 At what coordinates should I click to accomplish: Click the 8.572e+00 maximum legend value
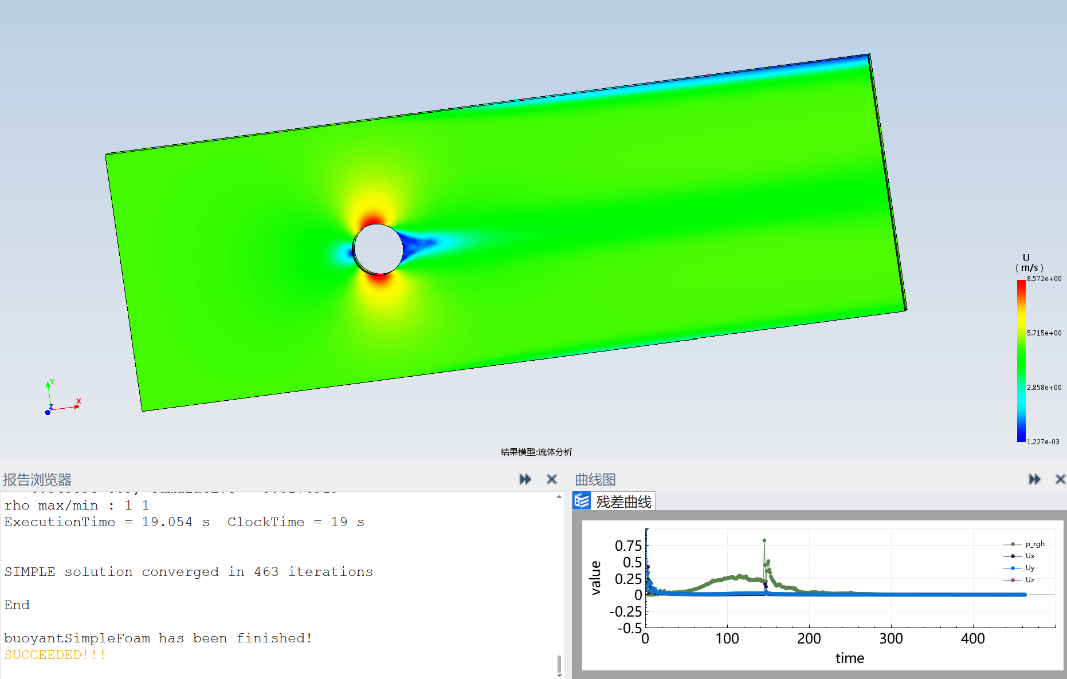1044,279
